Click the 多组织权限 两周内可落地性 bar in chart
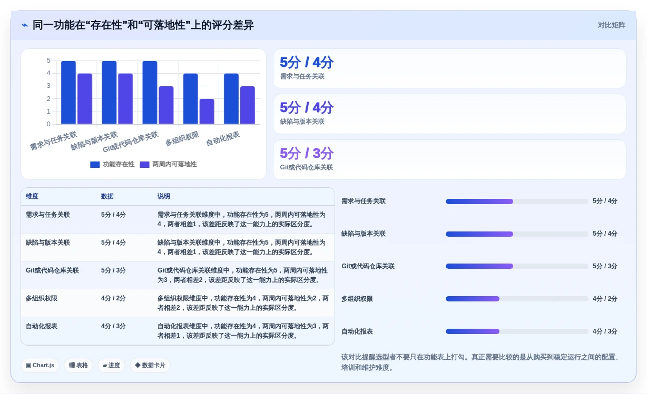The image size is (647, 394). click(x=207, y=112)
